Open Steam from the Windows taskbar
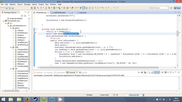Screen dimensions: 182x102 pos(36,99)
